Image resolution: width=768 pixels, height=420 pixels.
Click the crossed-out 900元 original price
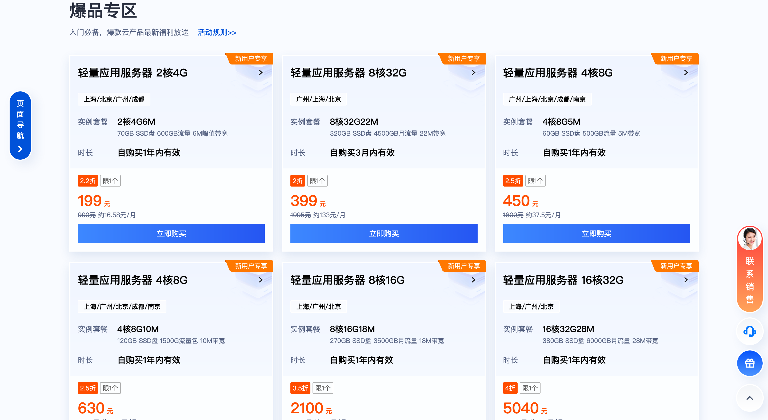[87, 215]
